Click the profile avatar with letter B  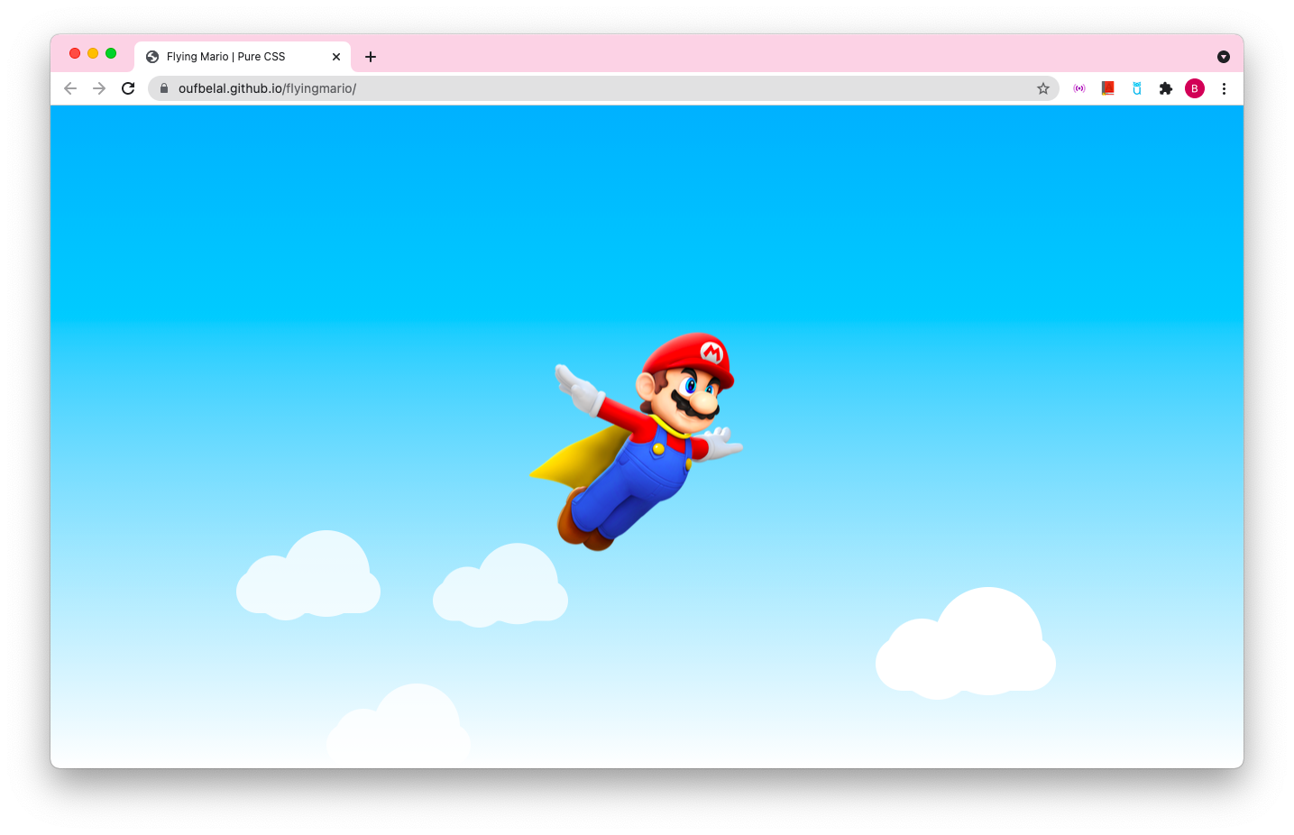[1195, 88]
